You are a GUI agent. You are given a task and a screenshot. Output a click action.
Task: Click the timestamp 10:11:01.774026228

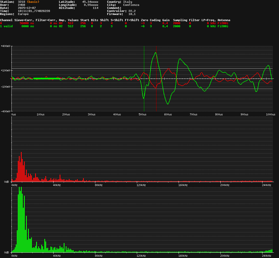(34, 11)
